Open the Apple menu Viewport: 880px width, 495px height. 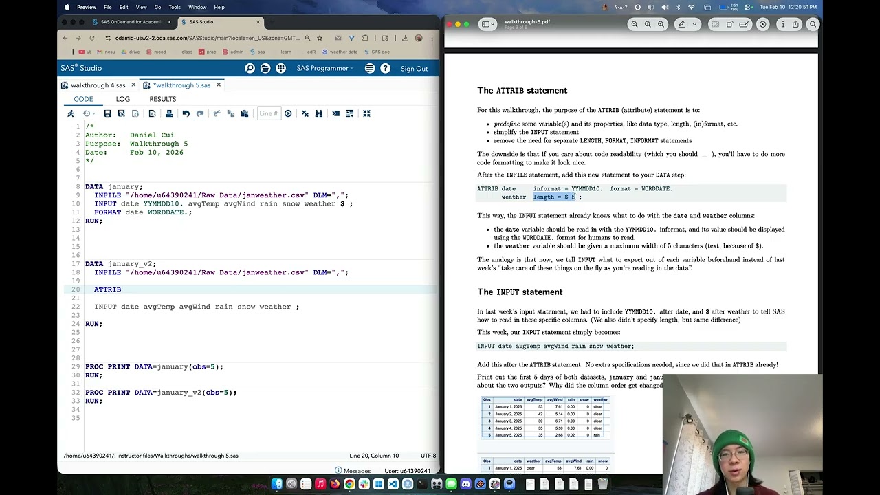tap(67, 7)
